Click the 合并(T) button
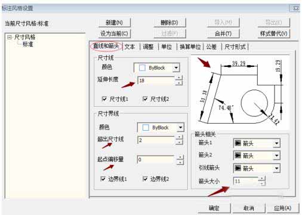Image resolution: width=302 pixels, height=215 pixels. tap(223, 33)
